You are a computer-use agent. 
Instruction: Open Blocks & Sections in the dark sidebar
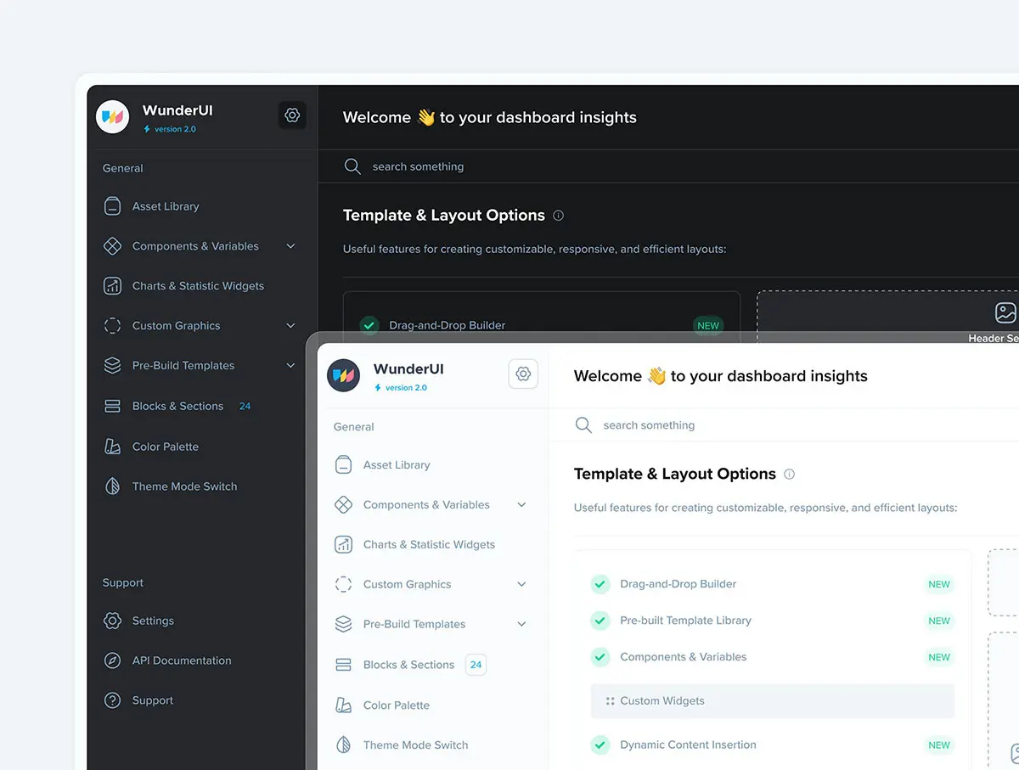point(177,406)
